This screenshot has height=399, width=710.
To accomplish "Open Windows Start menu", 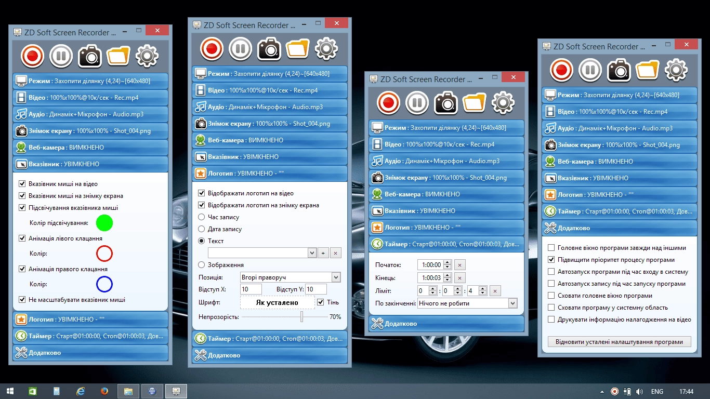I will [10, 391].
